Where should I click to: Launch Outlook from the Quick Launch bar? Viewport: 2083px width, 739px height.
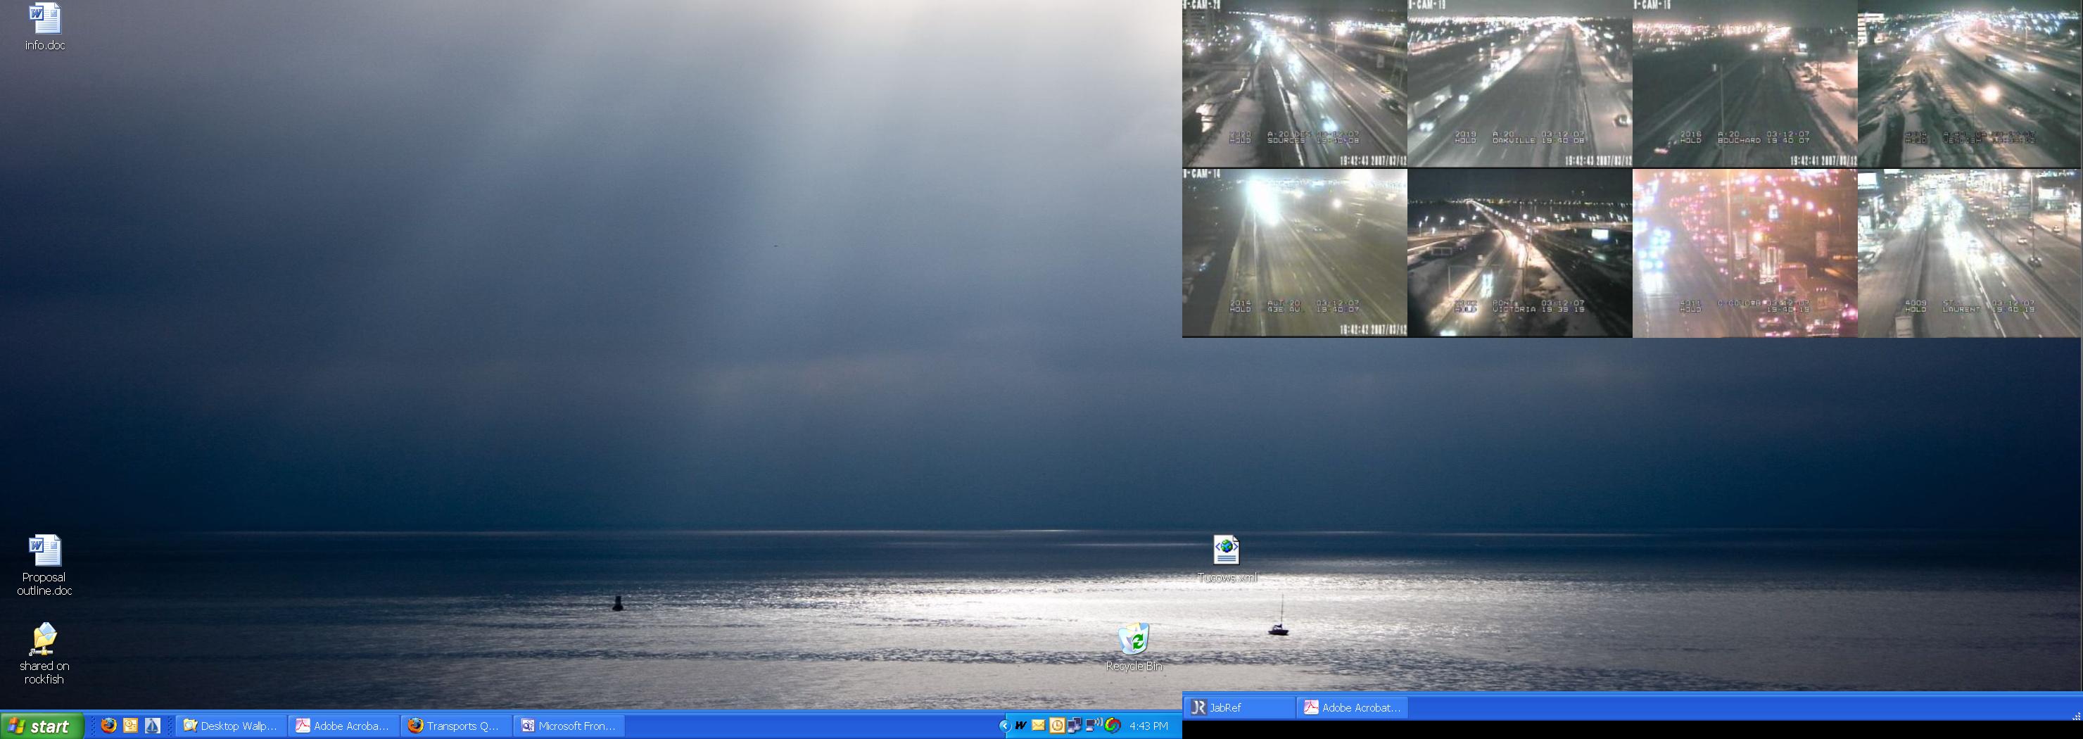[x=130, y=725]
